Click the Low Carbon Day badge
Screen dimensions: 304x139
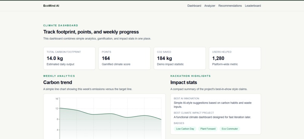185,129
